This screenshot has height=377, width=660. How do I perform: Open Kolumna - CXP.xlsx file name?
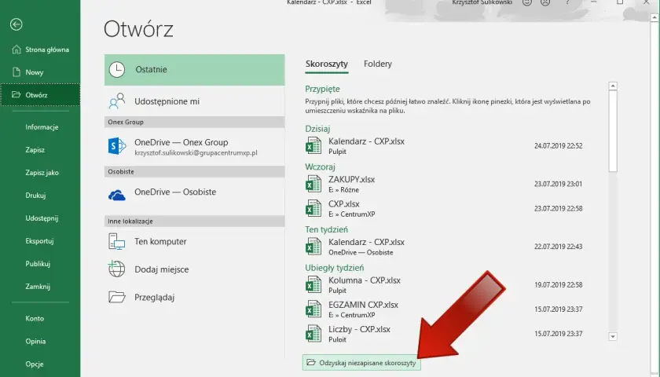[x=365, y=280]
